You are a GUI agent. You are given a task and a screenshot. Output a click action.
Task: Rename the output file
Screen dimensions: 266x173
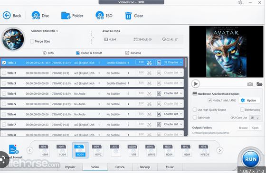coord(133,53)
